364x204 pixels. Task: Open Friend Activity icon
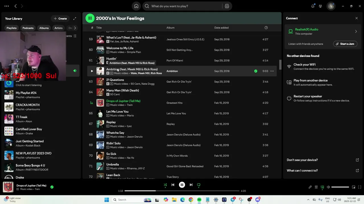point(320,6)
